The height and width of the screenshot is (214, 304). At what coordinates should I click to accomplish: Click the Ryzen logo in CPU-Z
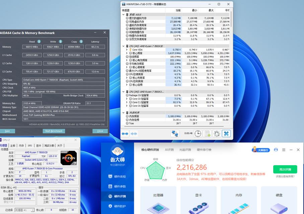(x=69, y=158)
